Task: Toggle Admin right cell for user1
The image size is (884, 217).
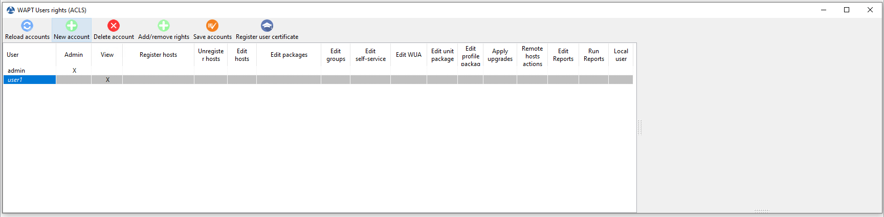Action: (74, 80)
